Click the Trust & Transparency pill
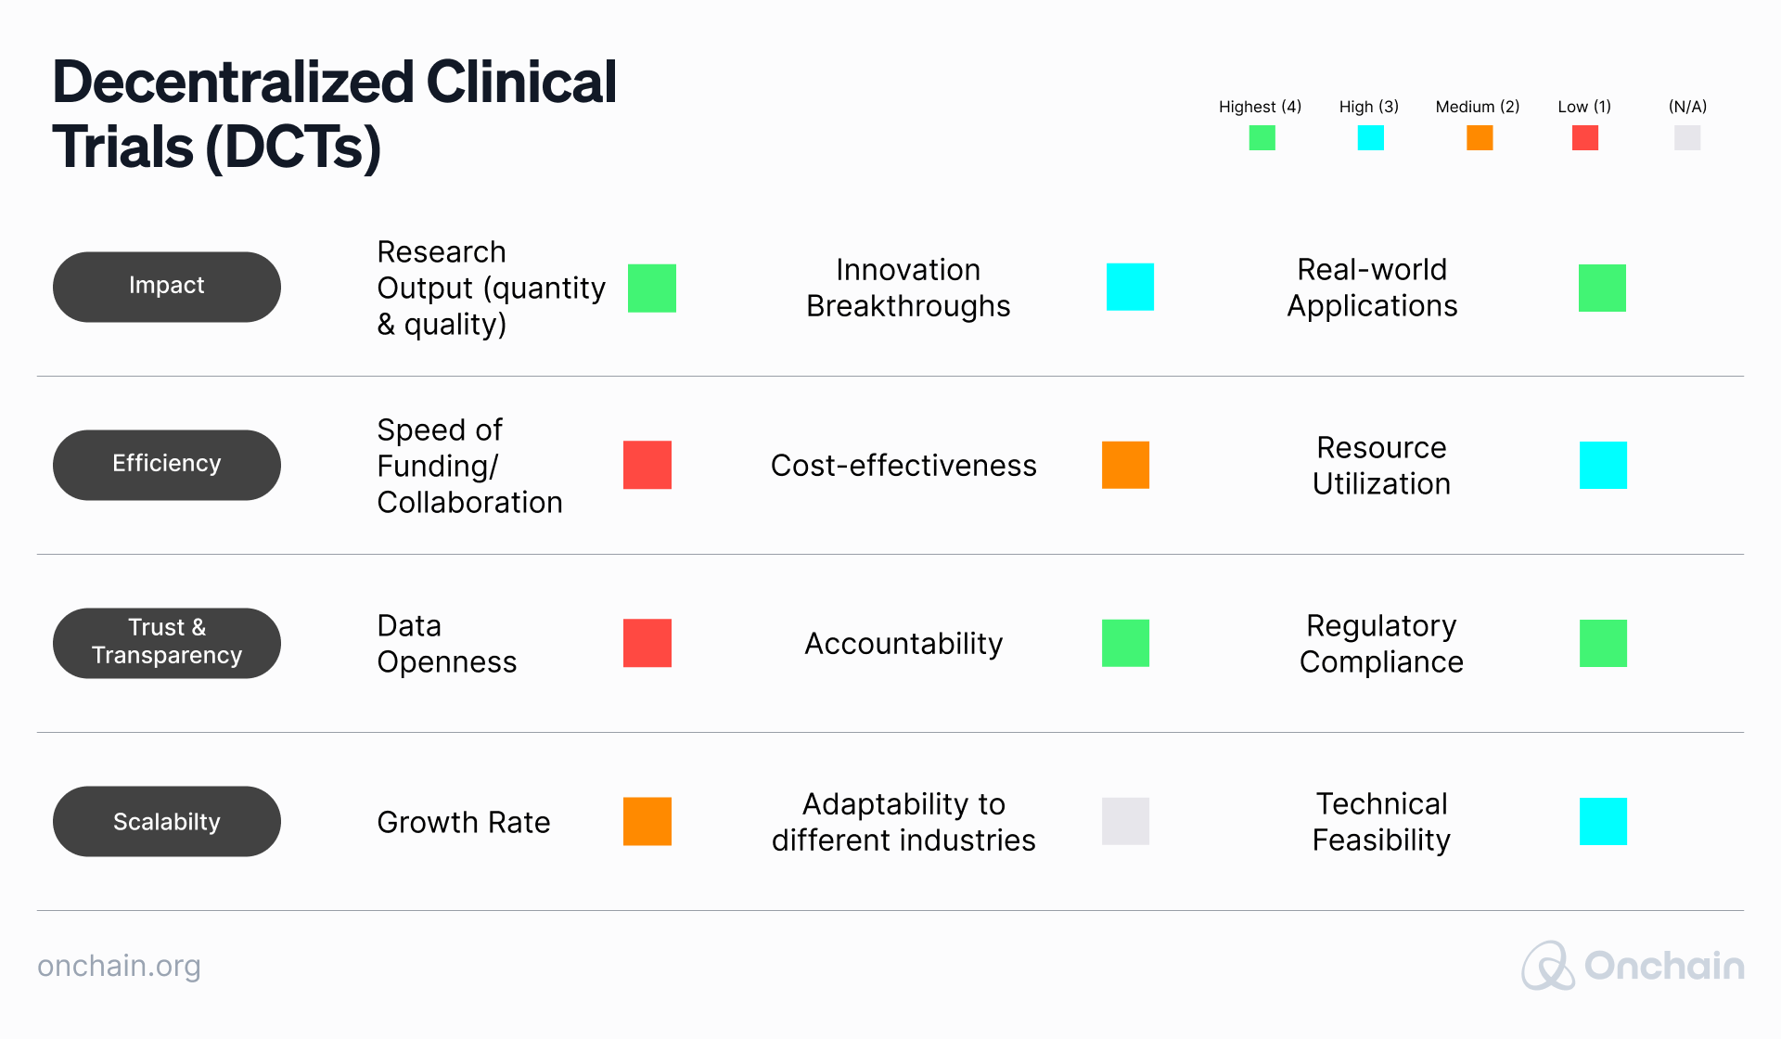Viewport: 1781px width, 1039px height. pyautogui.click(x=167, y=643)
